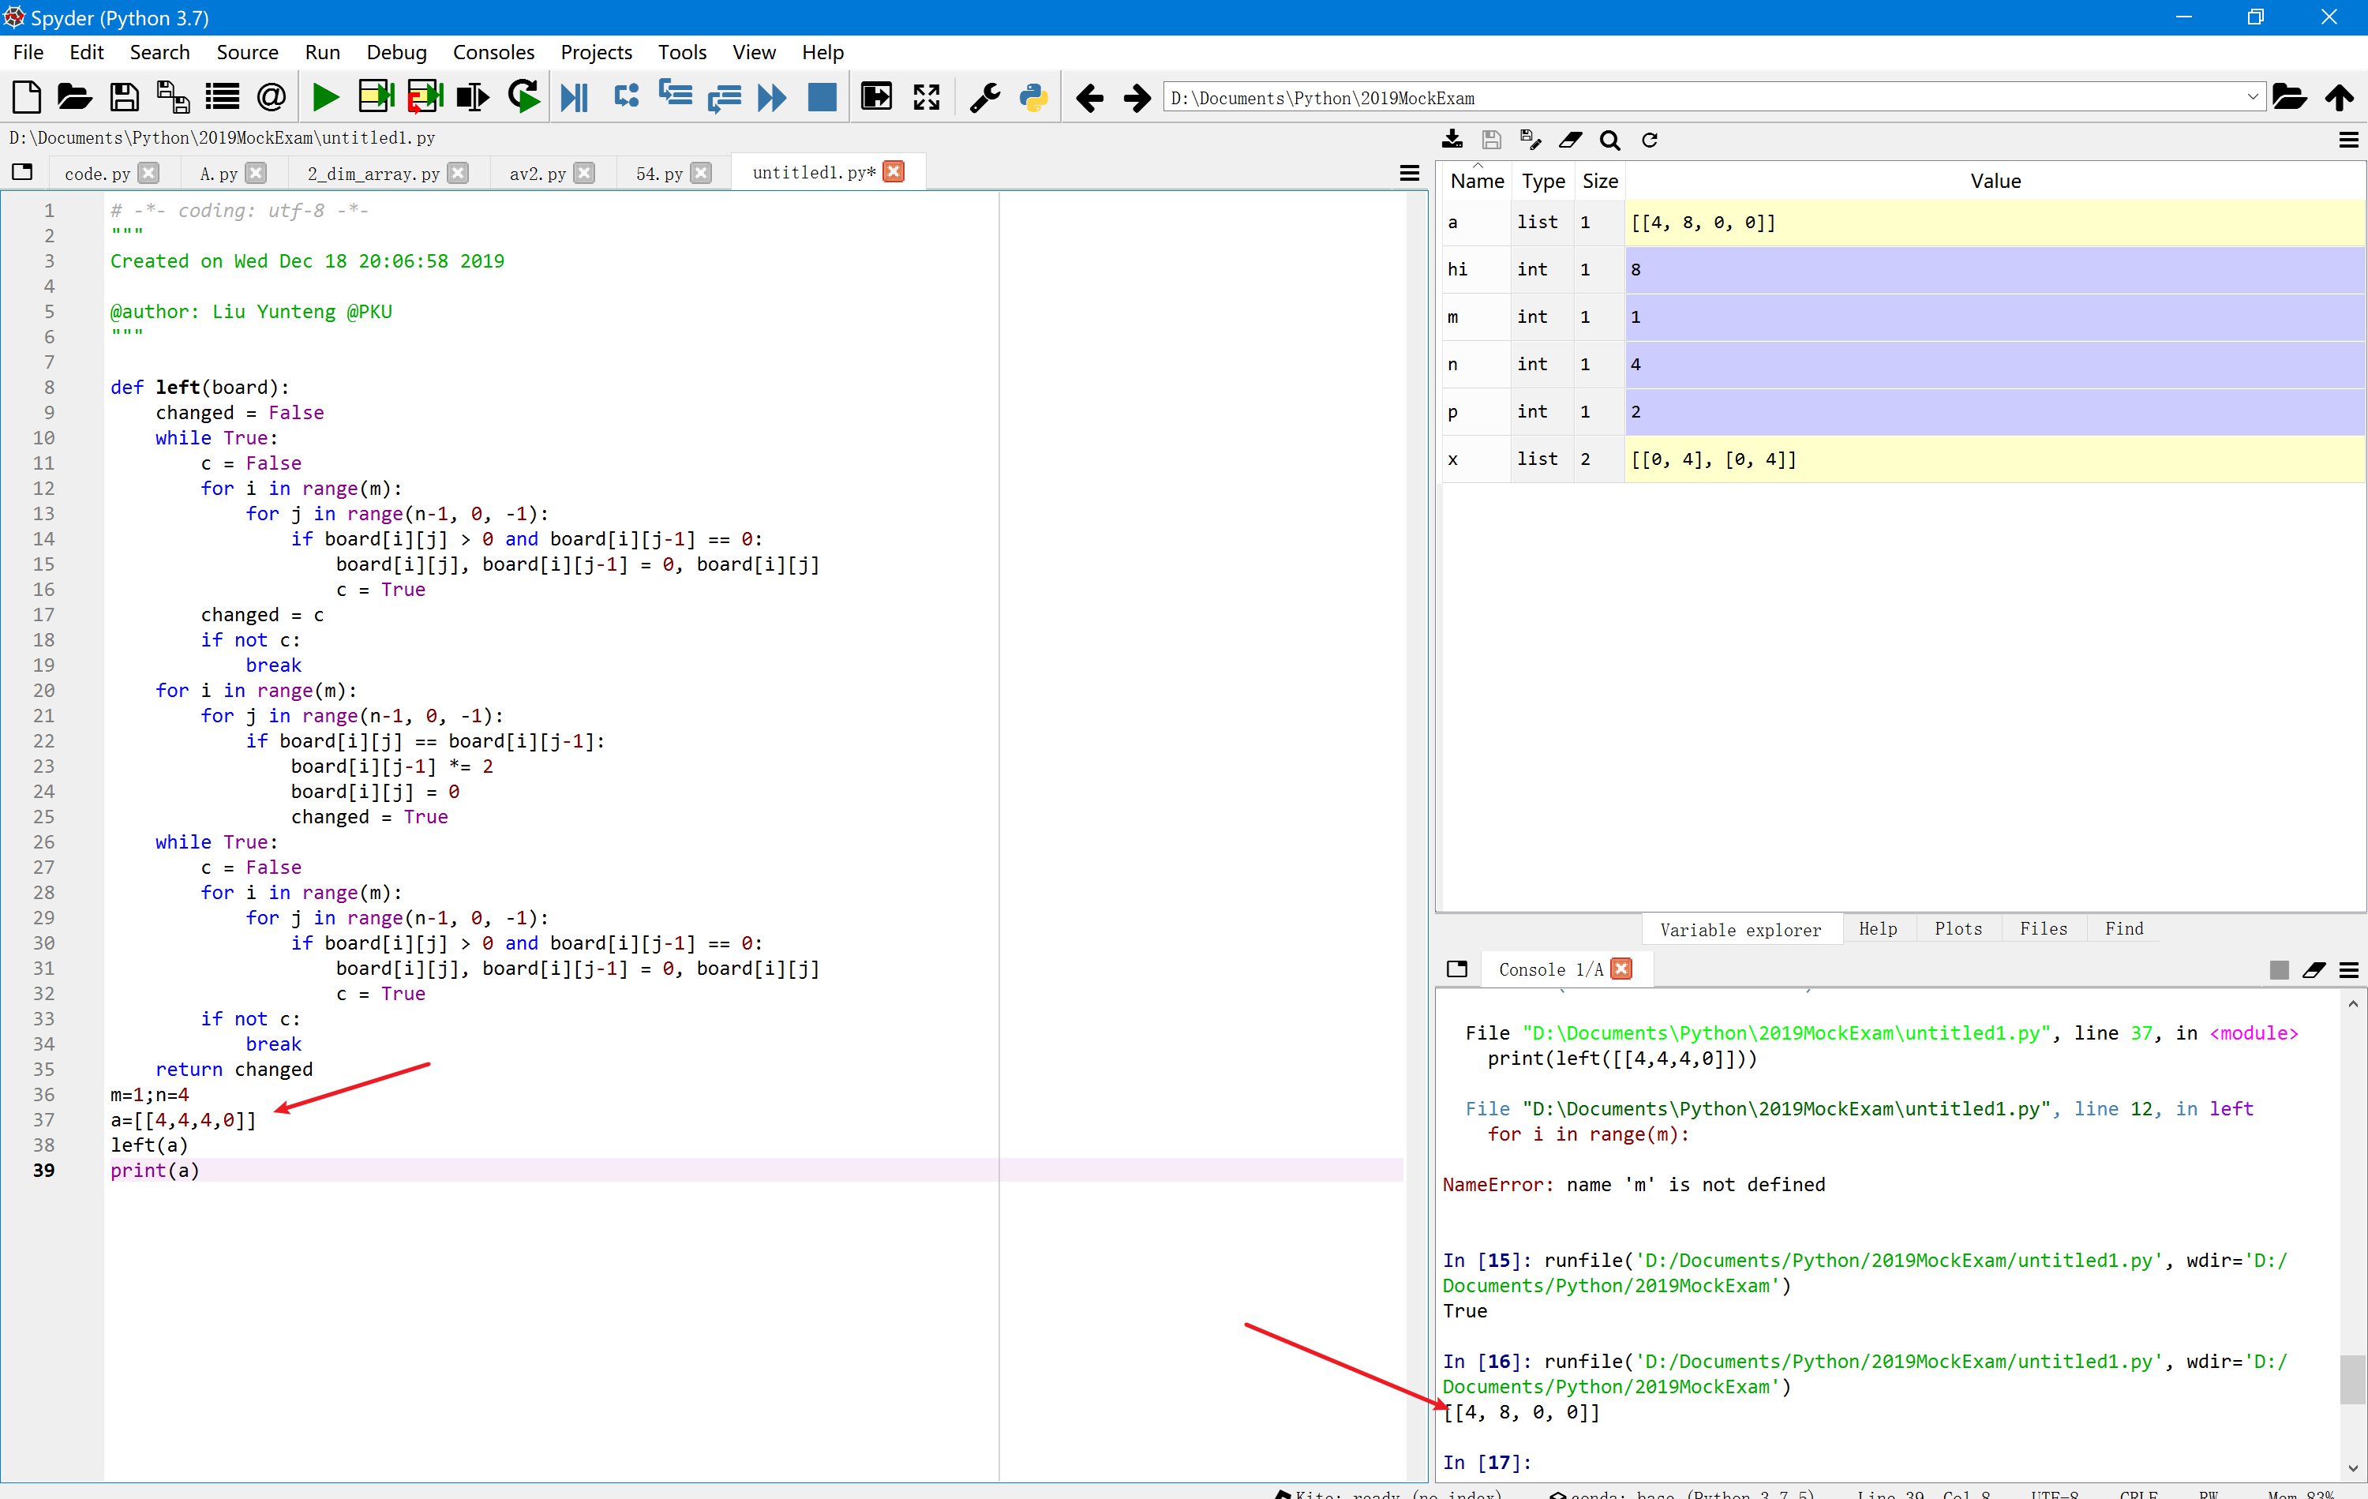Click Re-run last script icon
Image resolution: width=2368 pixels, height=1499 pixels.
tap(523, 97)
